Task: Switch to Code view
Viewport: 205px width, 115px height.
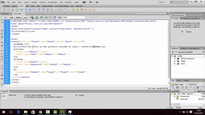Action: (x=5, y=17)
